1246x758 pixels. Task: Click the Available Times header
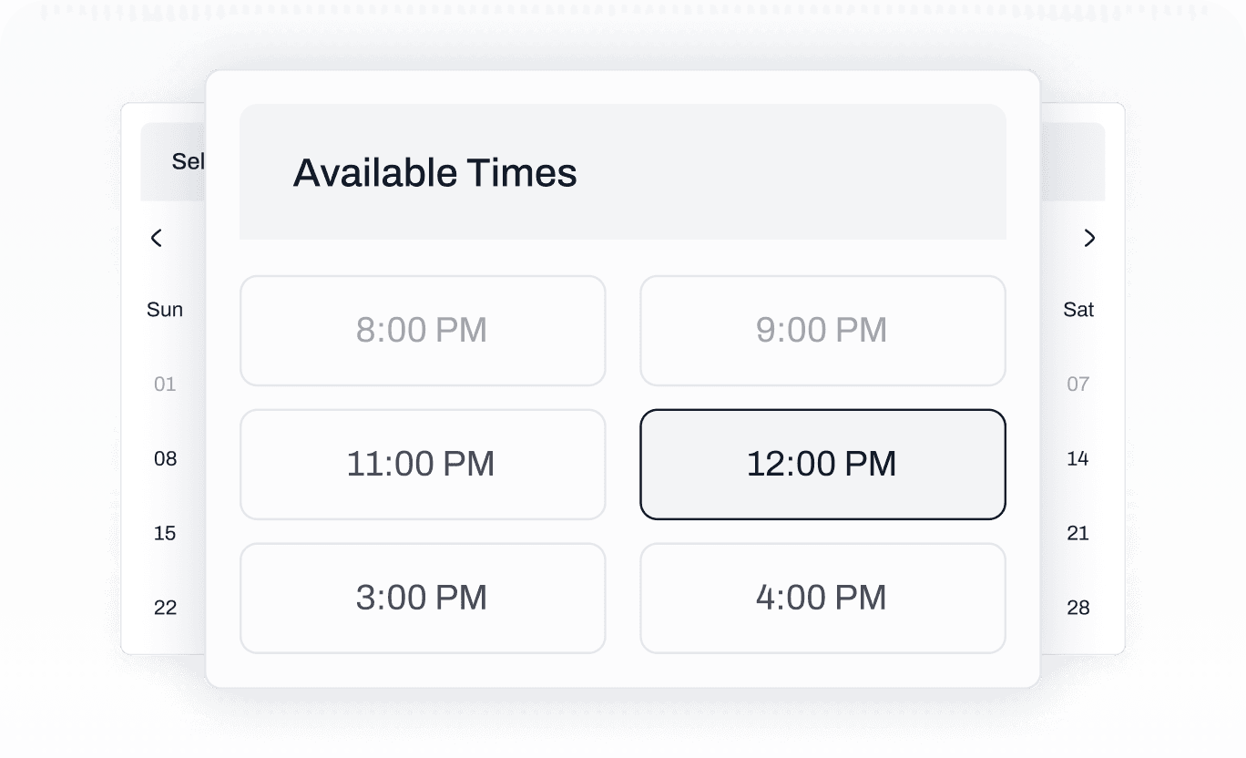[x=434, y=172]
